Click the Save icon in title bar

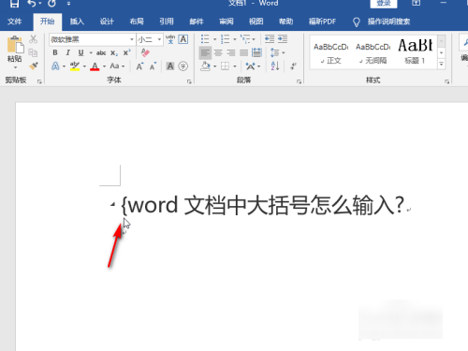coord(14,4)
